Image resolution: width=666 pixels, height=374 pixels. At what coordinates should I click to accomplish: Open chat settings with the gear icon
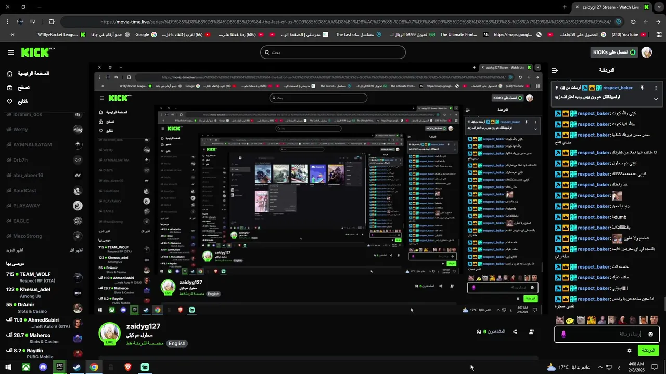click(630, 351)
